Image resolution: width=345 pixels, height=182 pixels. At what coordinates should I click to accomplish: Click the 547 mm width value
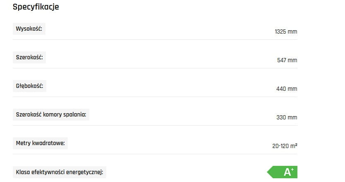pyautogui.click(x=287, y=60)
